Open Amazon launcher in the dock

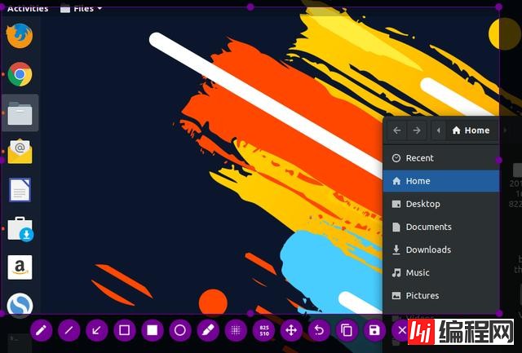pyautogui.click(x=20, y=267)
